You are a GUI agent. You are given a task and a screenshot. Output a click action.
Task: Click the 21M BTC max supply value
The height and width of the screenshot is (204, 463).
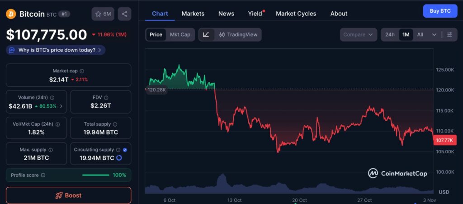tap(36, 158)
